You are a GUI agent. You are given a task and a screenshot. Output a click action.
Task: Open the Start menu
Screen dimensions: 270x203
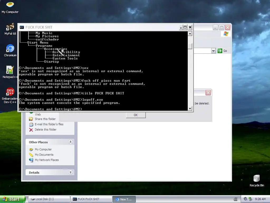13,199
